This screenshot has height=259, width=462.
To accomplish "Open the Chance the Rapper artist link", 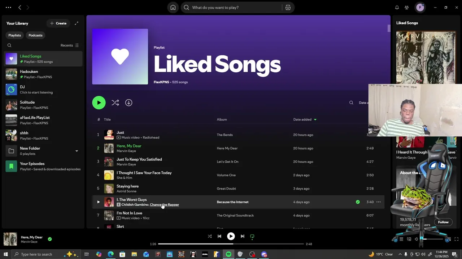I will click(x=164, y=205).
